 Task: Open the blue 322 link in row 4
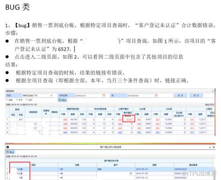(120, 132)
